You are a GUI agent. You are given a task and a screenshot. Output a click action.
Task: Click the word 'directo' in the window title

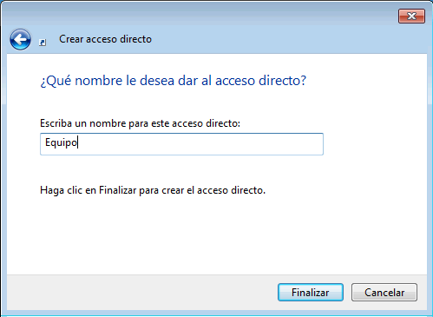pos(135,39)
